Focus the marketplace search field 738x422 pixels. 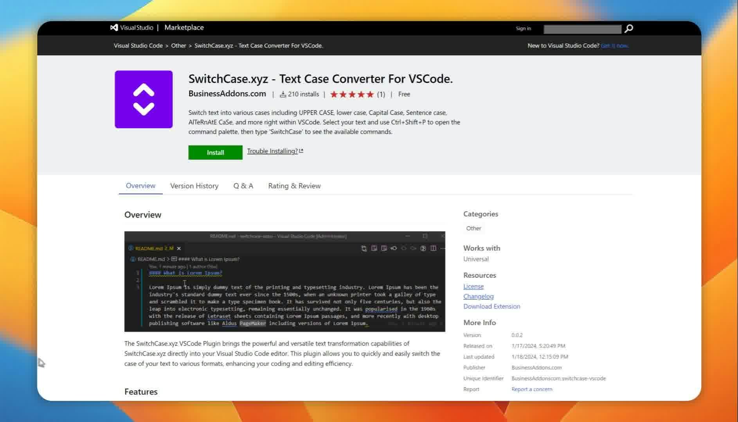pyautogui.click(x=582, y=29)
